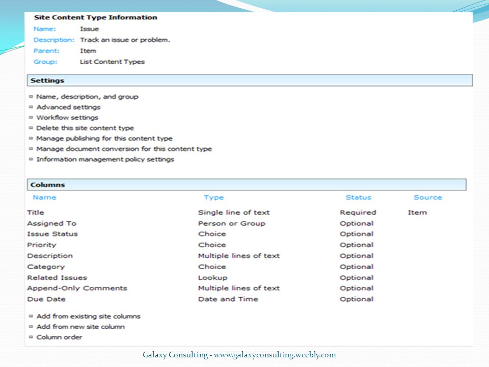Click Site Content Type Information heading
489x367 pixels.
tap(95, 17)
